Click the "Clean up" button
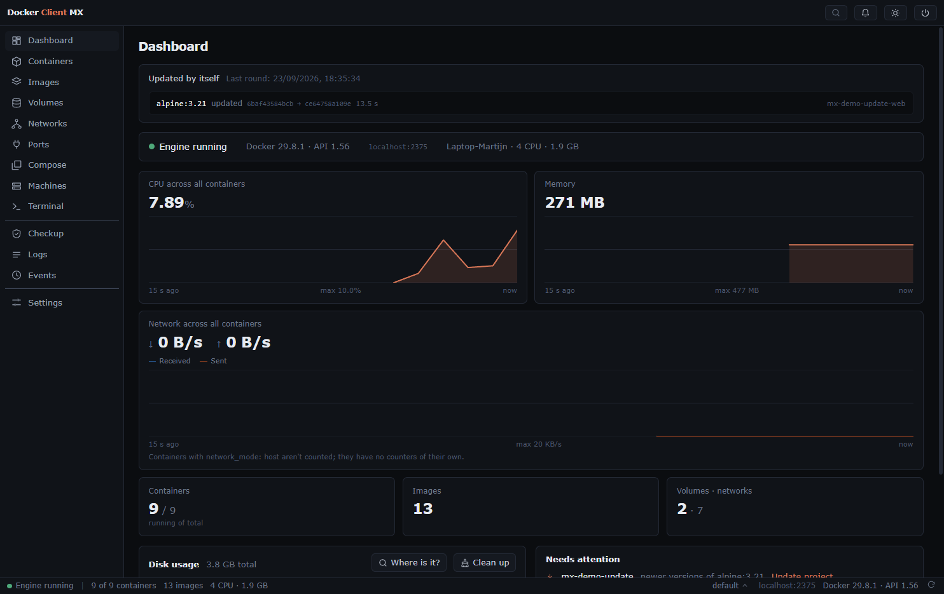This screenshot has width=944, height=594. click(485, 563)
